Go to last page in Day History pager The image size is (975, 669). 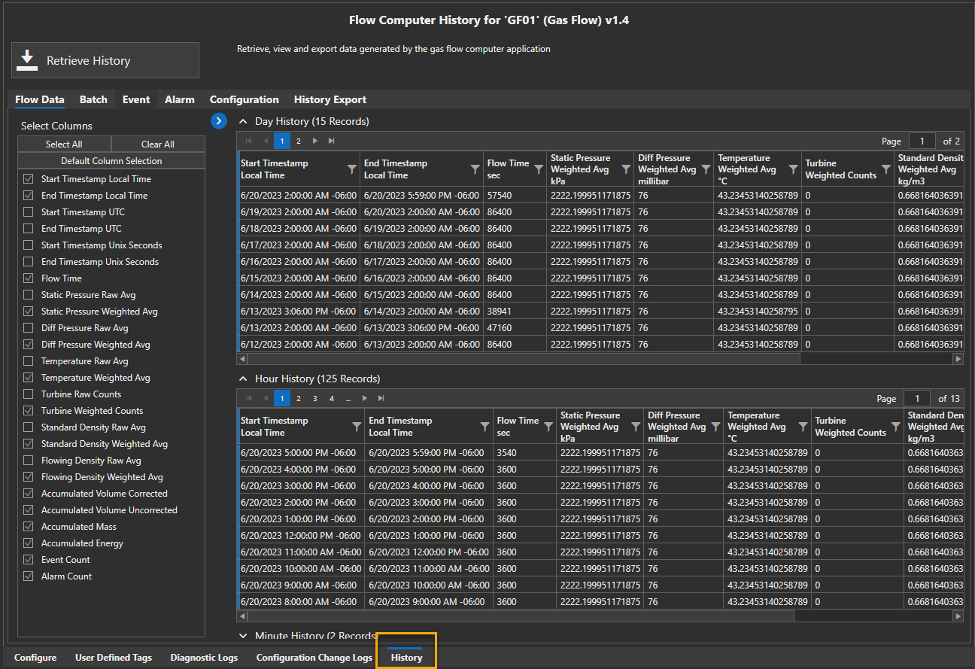point(332,141)
